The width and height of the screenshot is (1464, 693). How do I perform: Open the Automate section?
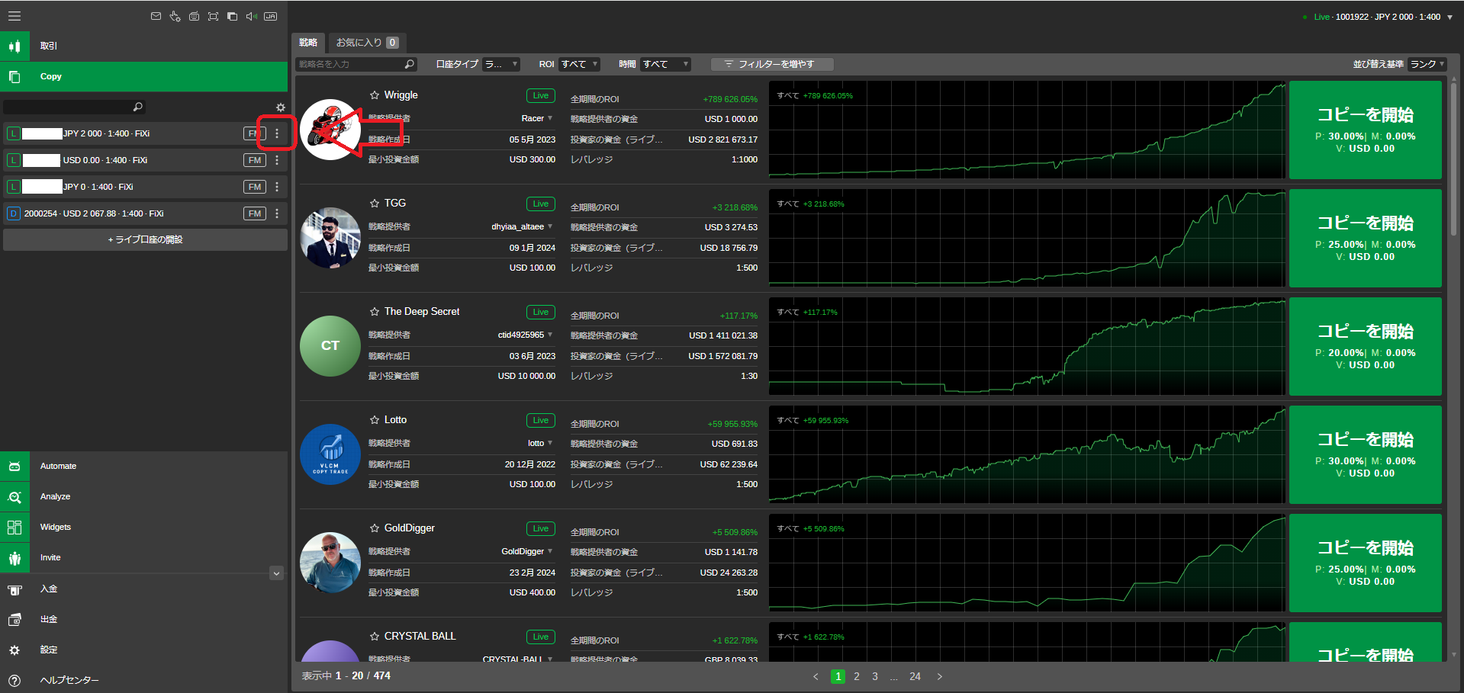click(143, 466)
